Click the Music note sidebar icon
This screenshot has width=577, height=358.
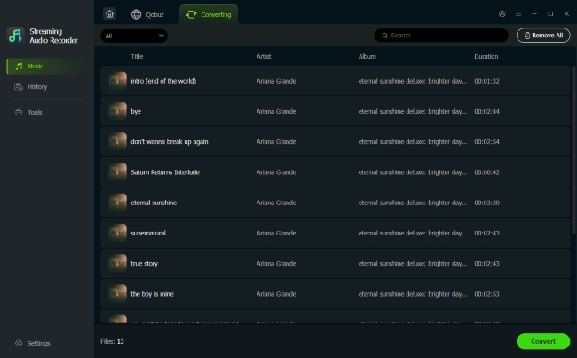[19, 67]
